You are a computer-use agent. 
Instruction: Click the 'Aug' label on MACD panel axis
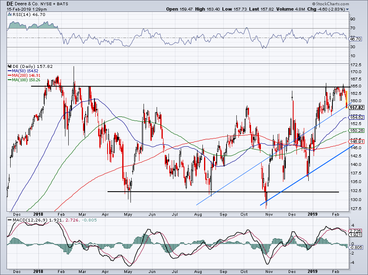click(x=198, y=272)
